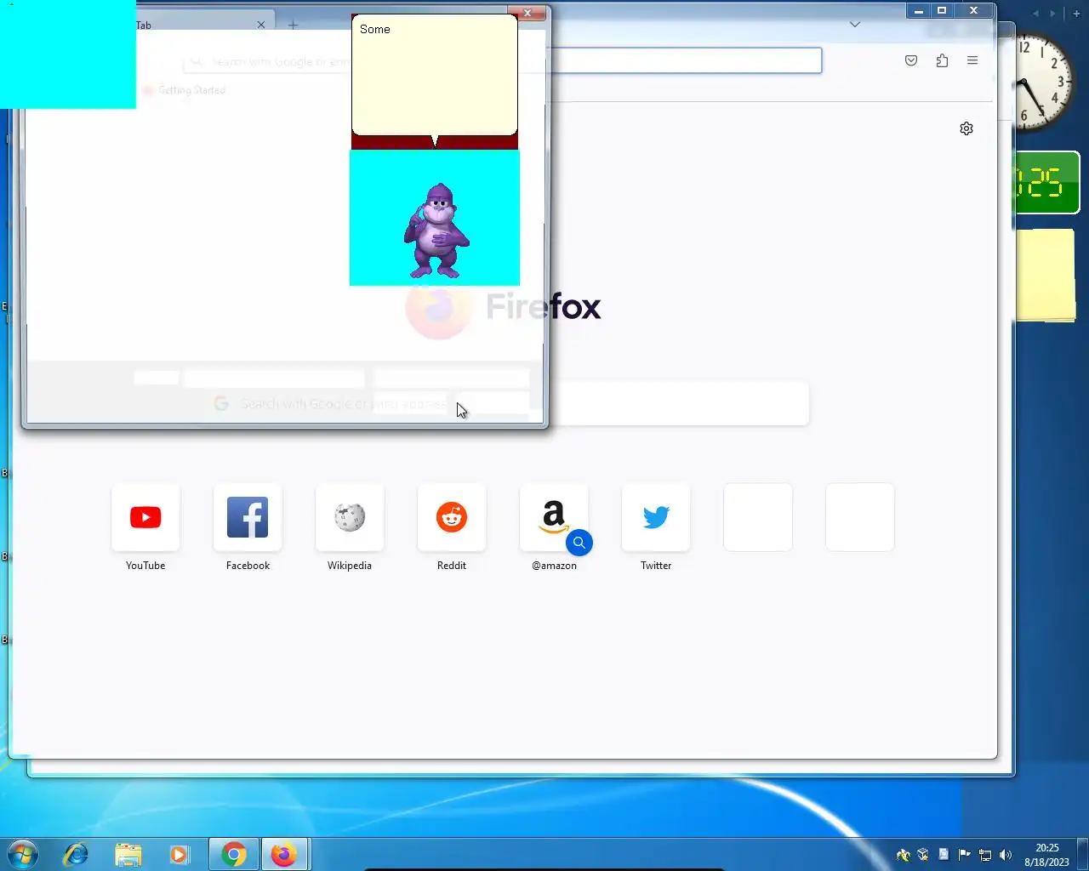Image resolution: width=1089 pixels, height=871 pixels.
Task: Switch to Firefox on taskbar
Action: coord(284,854)
